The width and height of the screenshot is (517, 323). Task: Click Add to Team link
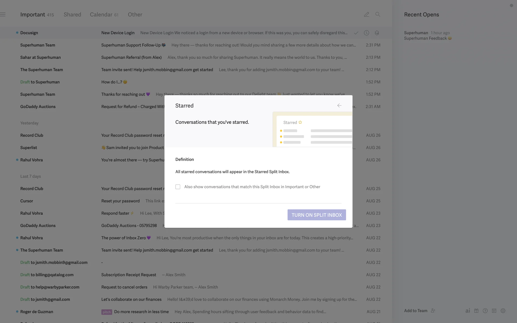(x=416, y=311)
